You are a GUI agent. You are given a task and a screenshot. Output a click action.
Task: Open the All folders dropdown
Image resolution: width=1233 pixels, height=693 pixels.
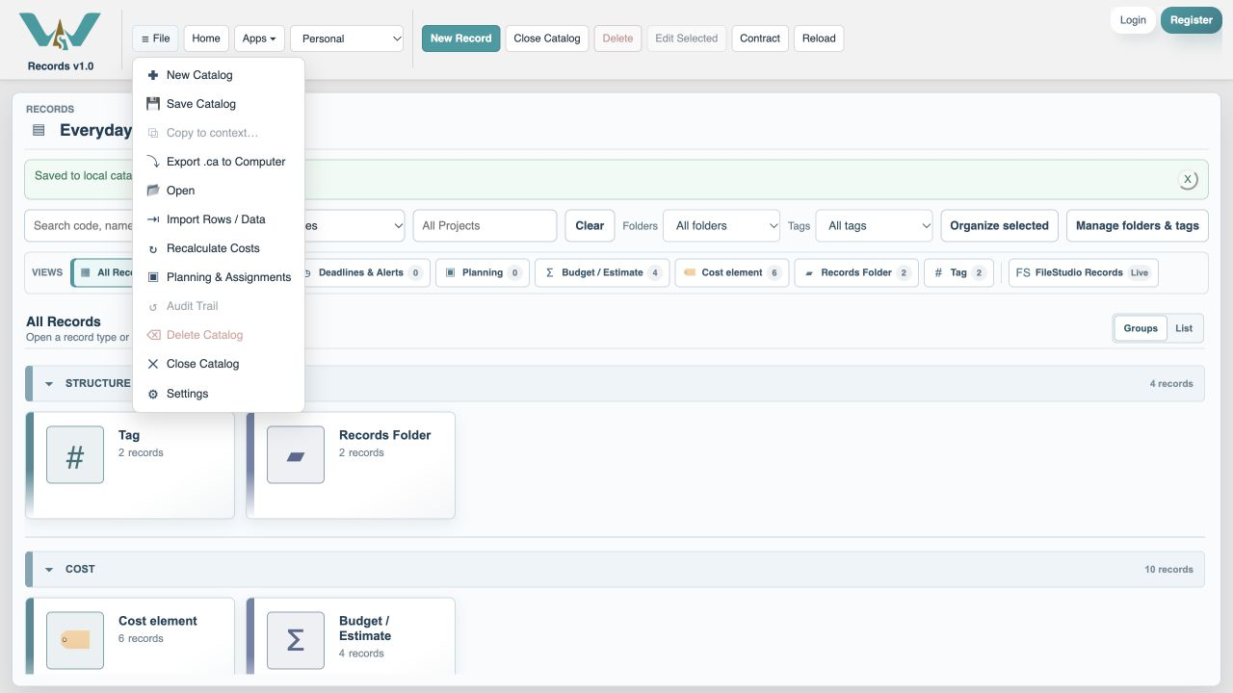coord(721,225)
